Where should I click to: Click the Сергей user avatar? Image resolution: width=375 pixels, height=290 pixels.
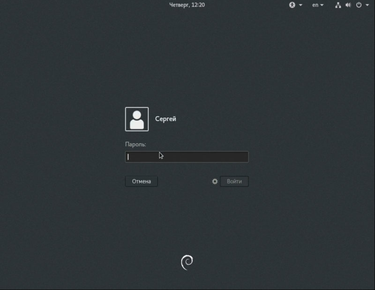137,119
